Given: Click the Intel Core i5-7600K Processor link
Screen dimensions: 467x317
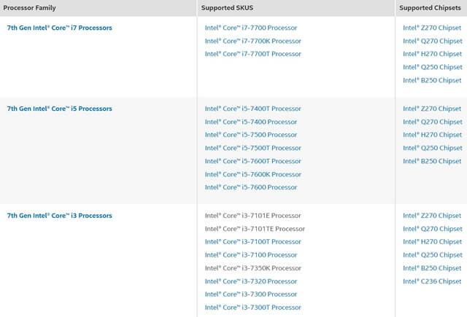Looking at the screenshot, I should point(252,174).
